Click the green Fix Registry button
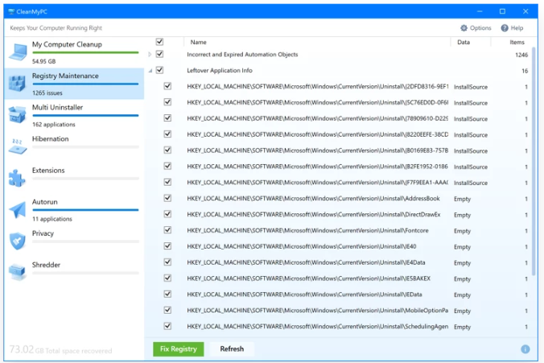 pyautogui.click(x=179, y=349)
